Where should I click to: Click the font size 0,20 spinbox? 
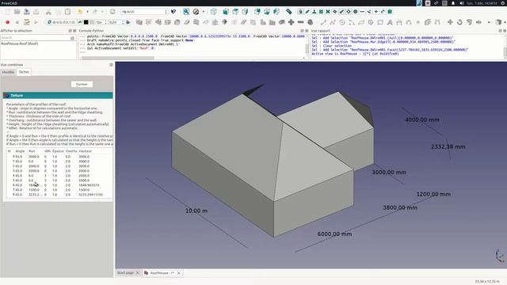(116, 22)
